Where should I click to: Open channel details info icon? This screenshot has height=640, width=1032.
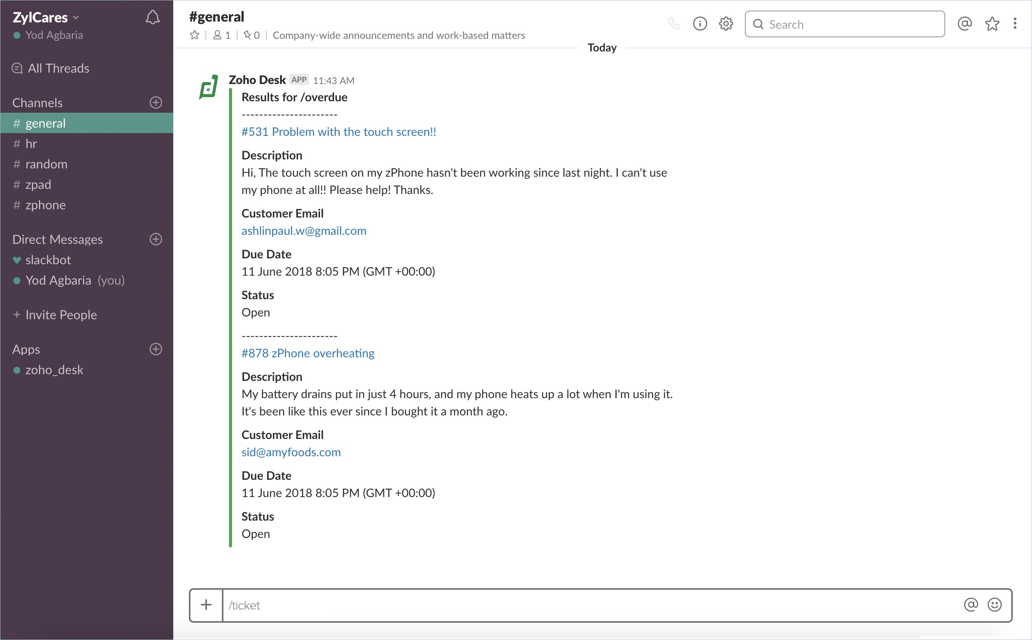[x=700, y=24]
